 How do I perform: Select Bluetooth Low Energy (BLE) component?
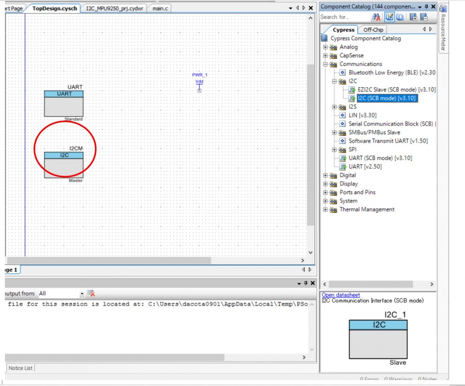click(x=392, y=73)
